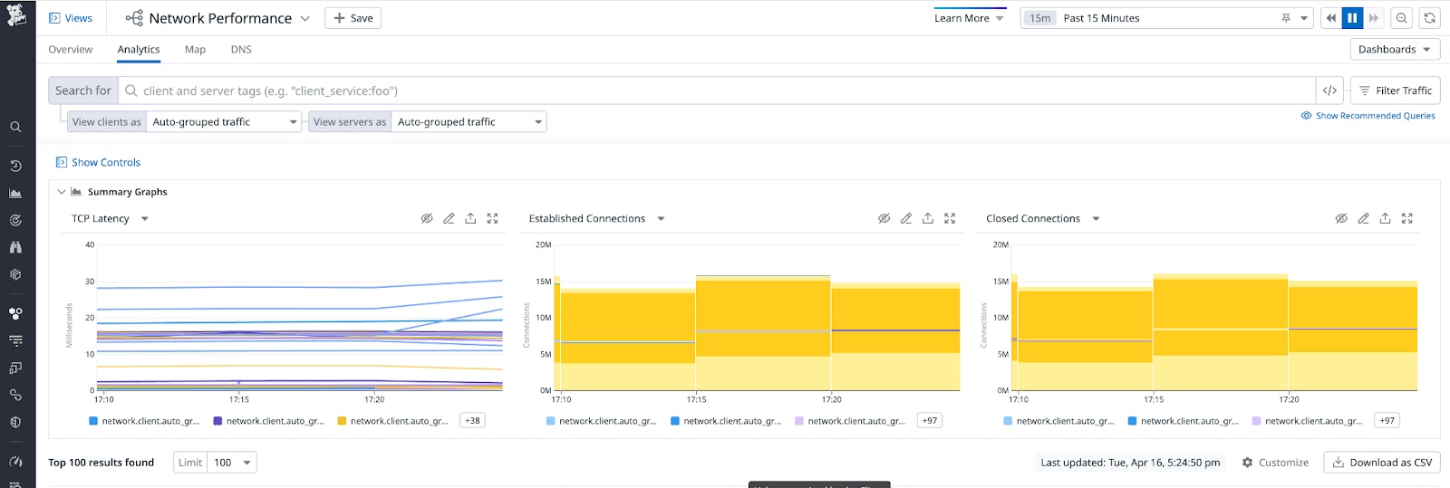Expand Closed Connections graph to fullscreen
1450x488 pixels.
(1406, 218)
